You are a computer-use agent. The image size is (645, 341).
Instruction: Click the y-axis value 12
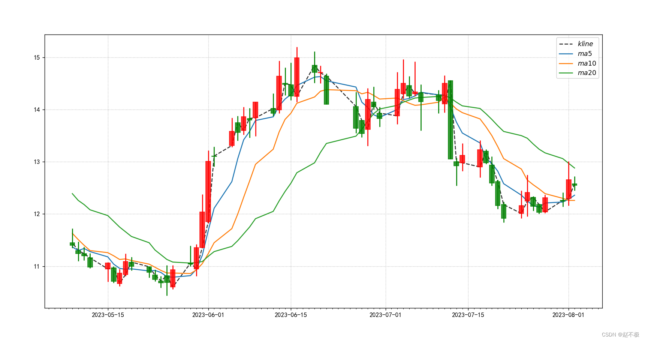coord(37,214)
